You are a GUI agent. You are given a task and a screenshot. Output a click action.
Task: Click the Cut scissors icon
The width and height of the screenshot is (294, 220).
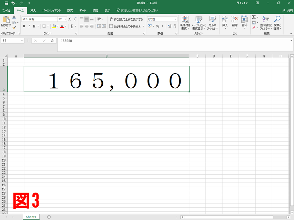14,18
